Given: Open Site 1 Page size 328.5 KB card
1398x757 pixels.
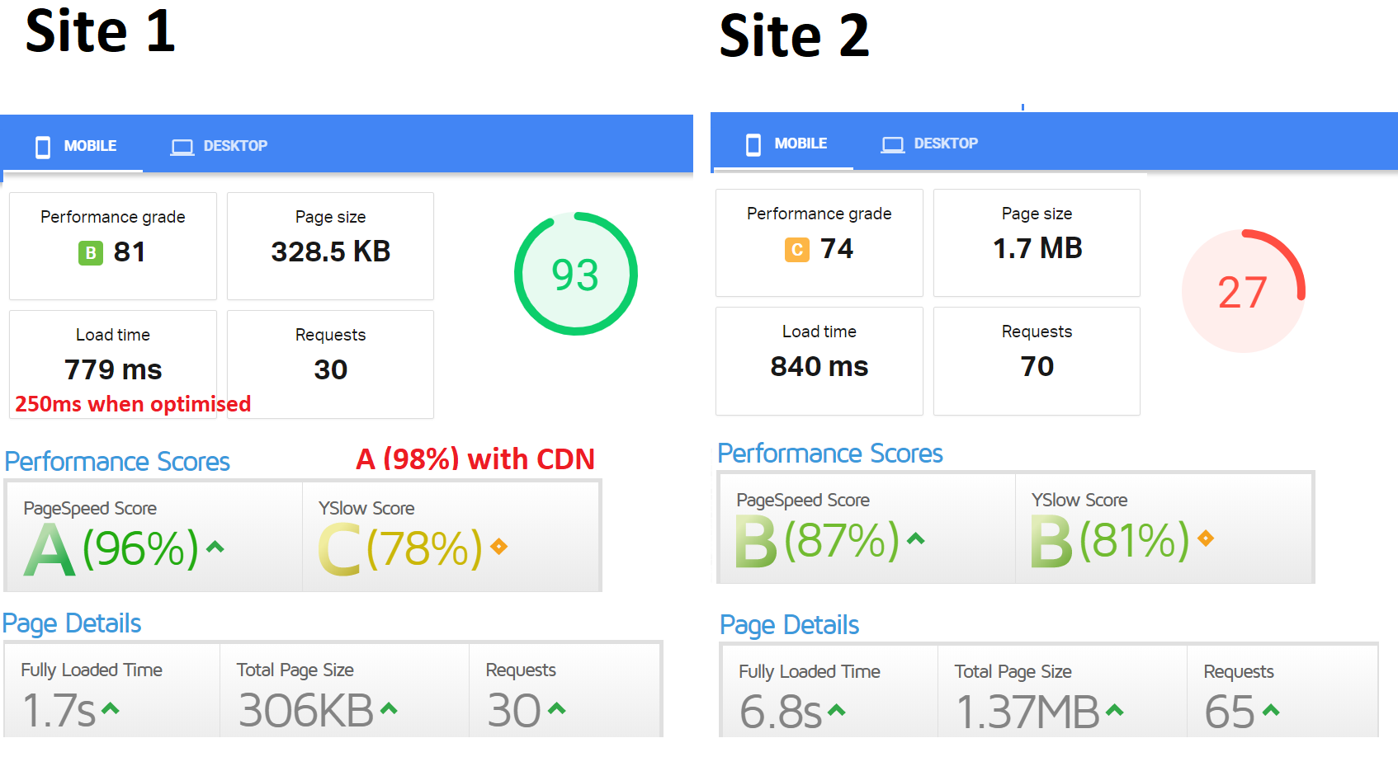Looking at the screenshot, I should (330, 246).
